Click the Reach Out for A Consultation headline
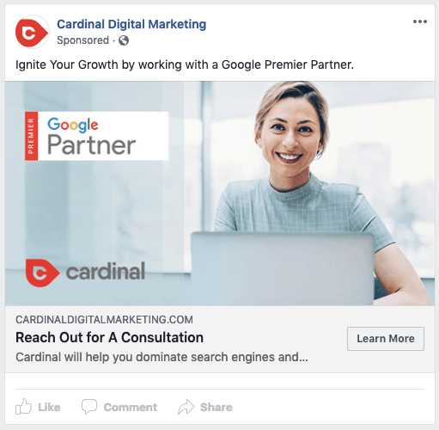The width and height of the screenshot is (439, 430). pos(109,337)
